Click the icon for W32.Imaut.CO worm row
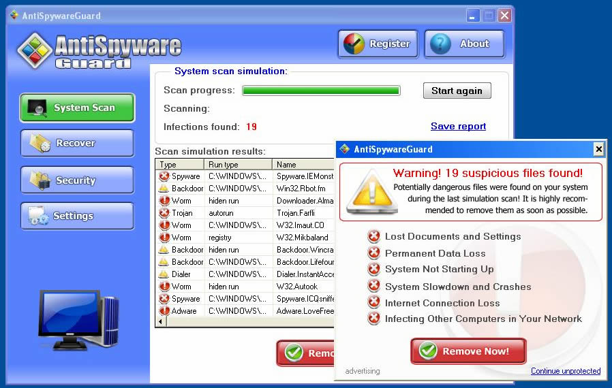This screenshot has height=388, width=612. click(x=164, y=225)
